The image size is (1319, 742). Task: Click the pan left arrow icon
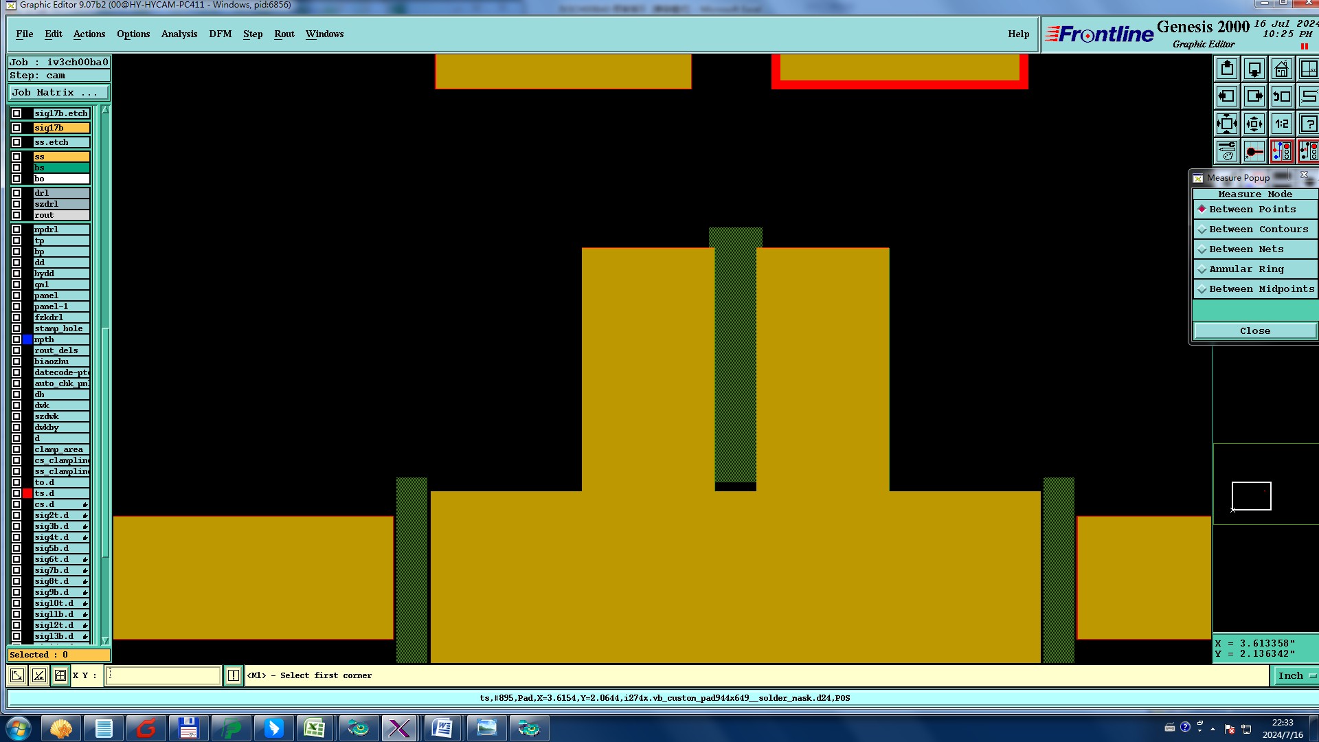click(x=1227, y=97)
